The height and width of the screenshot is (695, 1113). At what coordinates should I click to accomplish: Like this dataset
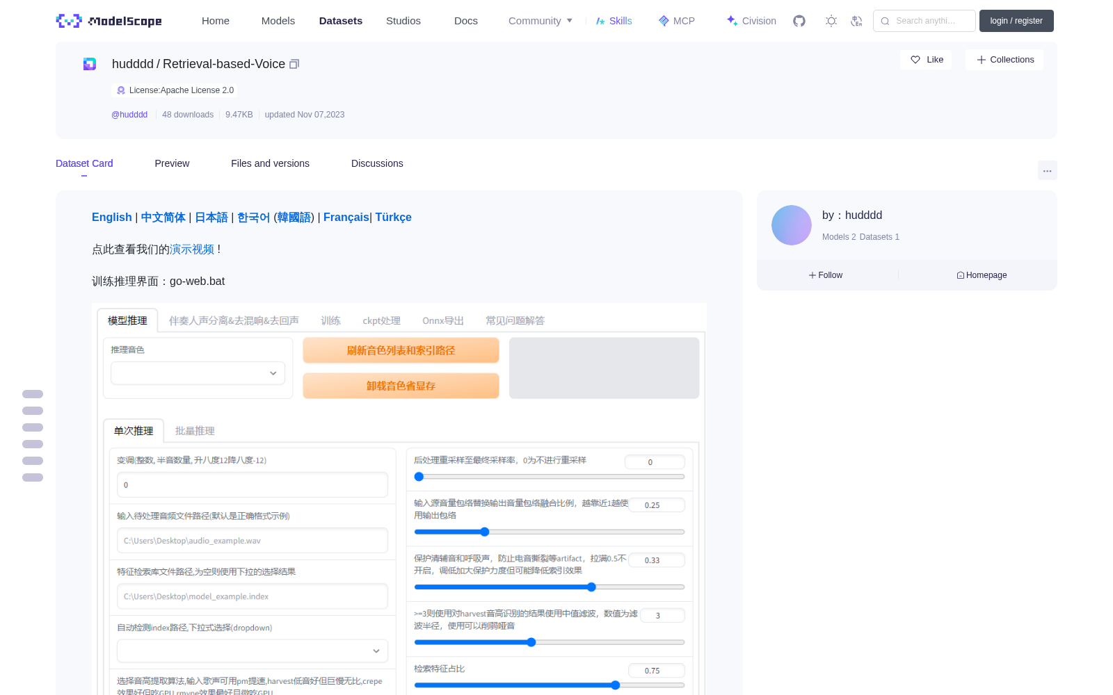coord(927,60)
